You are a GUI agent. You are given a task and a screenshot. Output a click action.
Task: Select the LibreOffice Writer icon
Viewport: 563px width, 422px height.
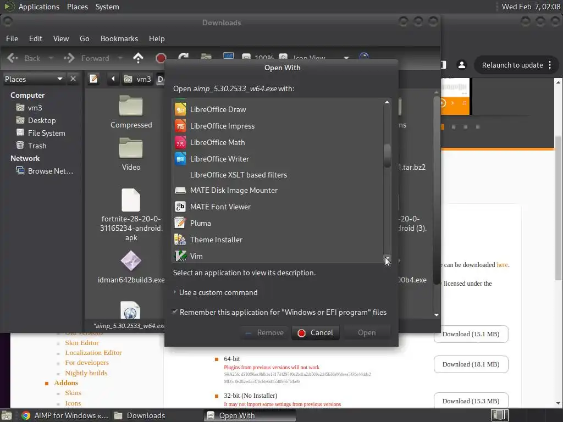tap(180, 159)
